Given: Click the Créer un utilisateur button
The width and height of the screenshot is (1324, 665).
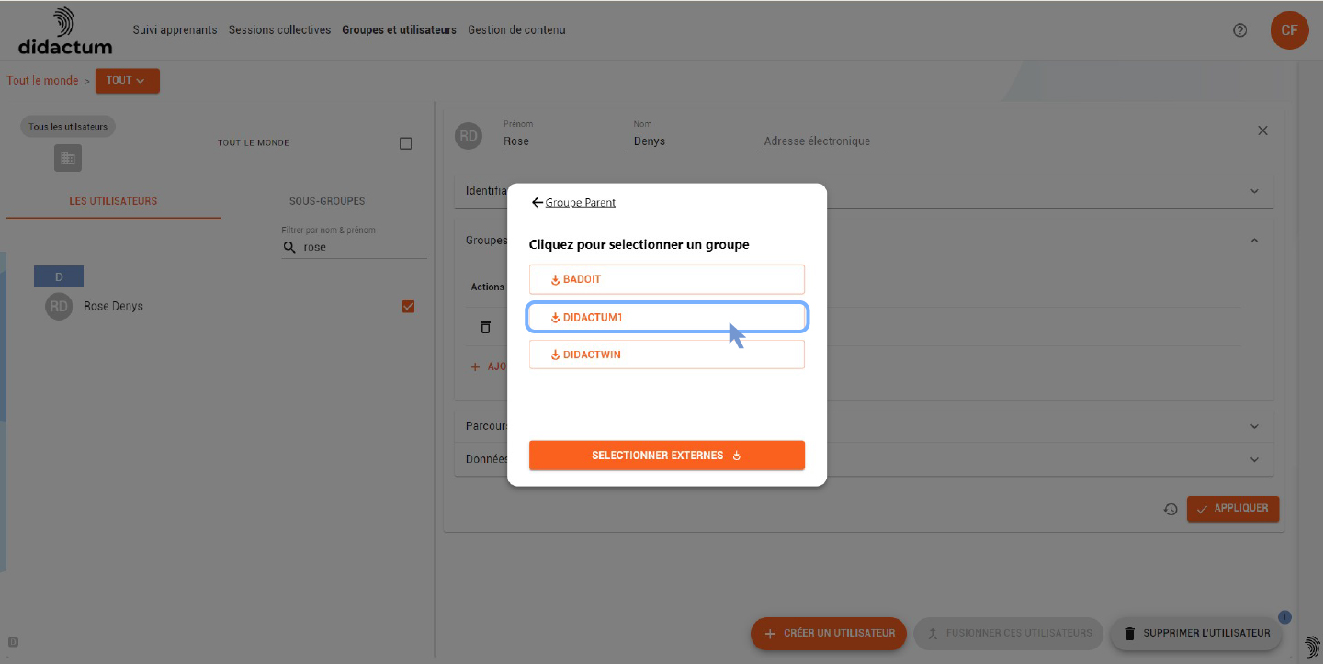Looking at the screenshot, I should tap(830, 634).
